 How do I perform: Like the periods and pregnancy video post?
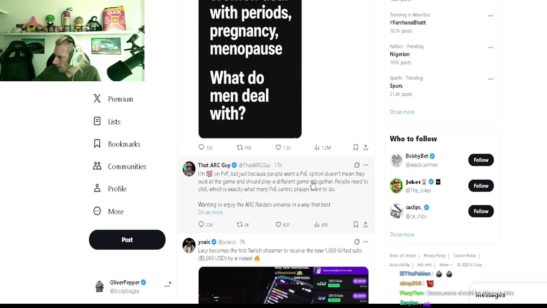coord(278,147)
